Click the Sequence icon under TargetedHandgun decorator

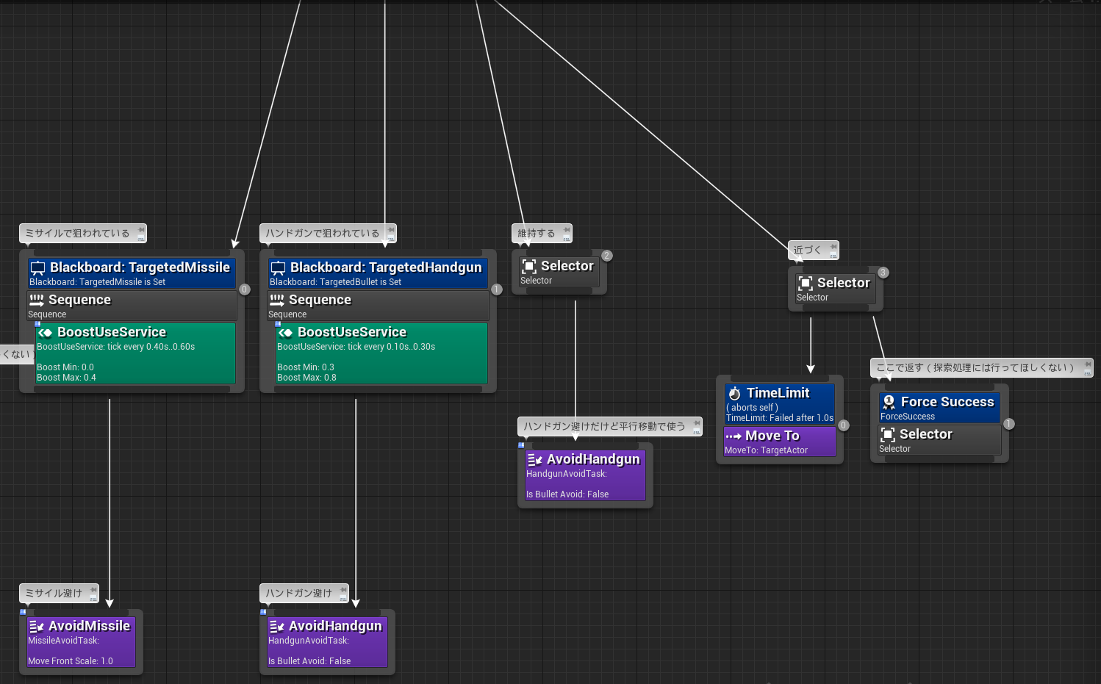point(278,299)
